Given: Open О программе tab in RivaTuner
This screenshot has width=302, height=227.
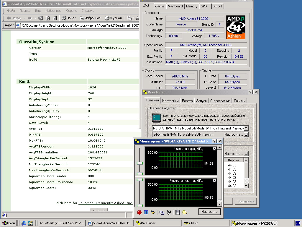Looking at the screenshot, I should click(220, 101).
